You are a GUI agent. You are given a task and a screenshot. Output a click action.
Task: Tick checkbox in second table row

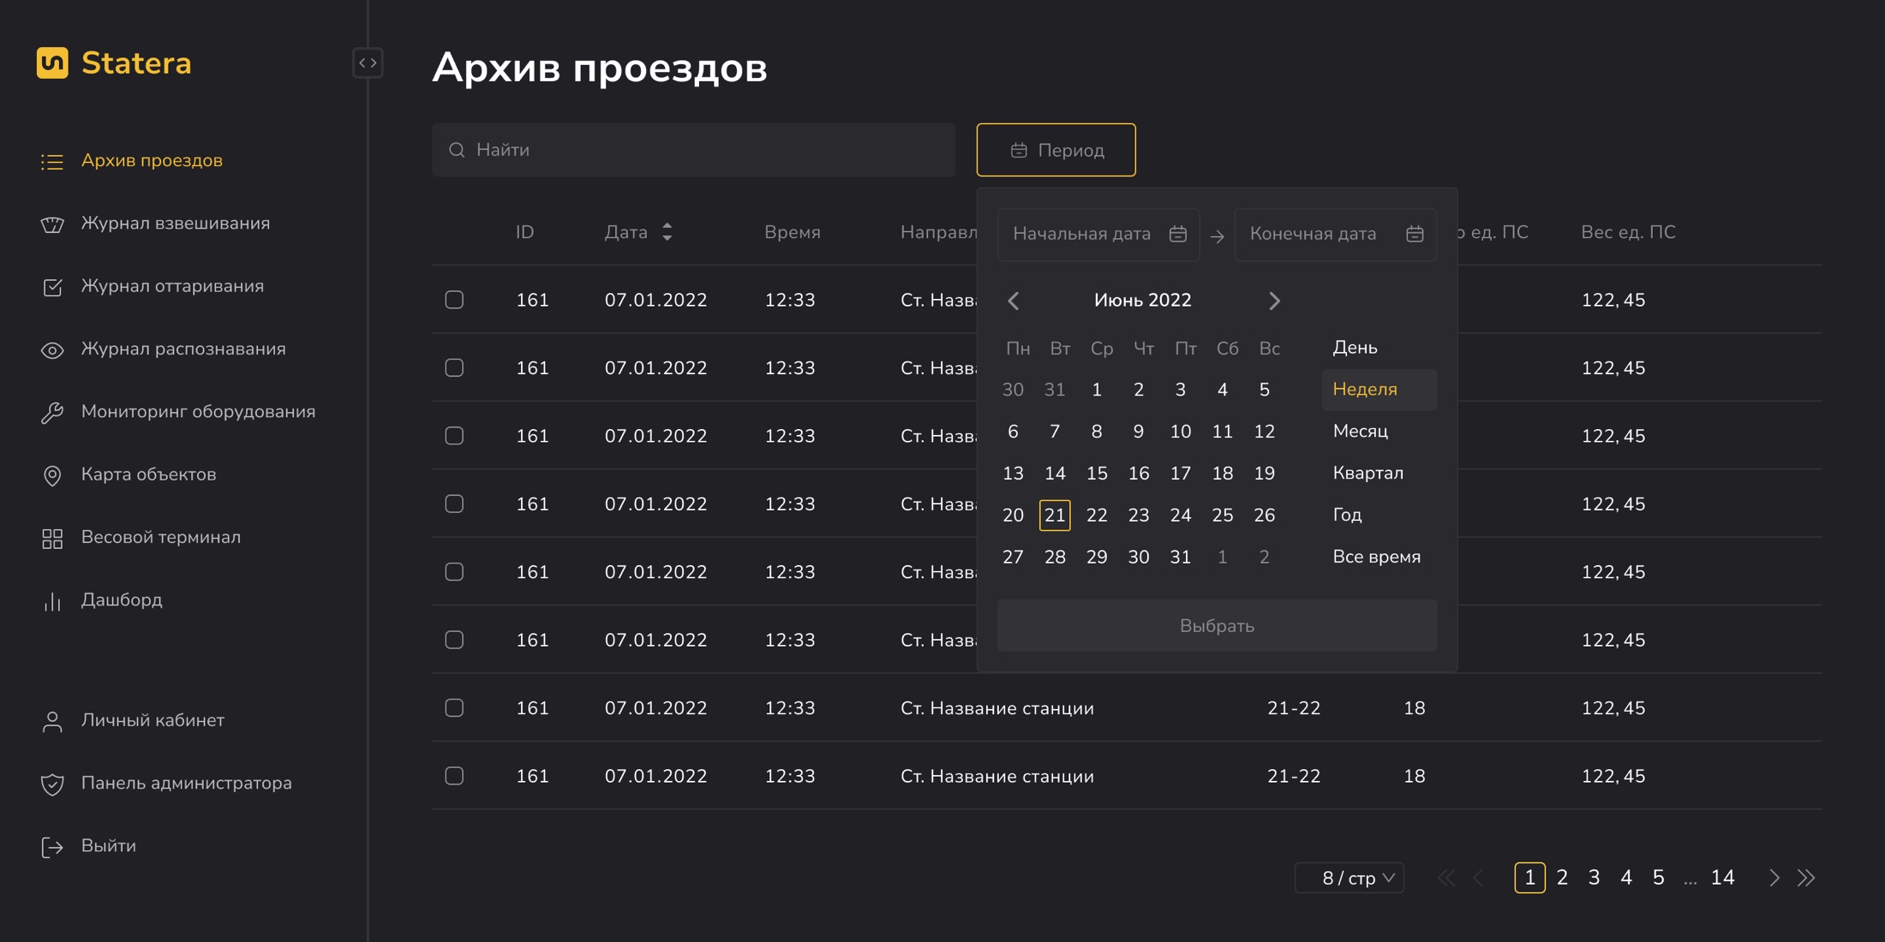(x=454, y=367)
